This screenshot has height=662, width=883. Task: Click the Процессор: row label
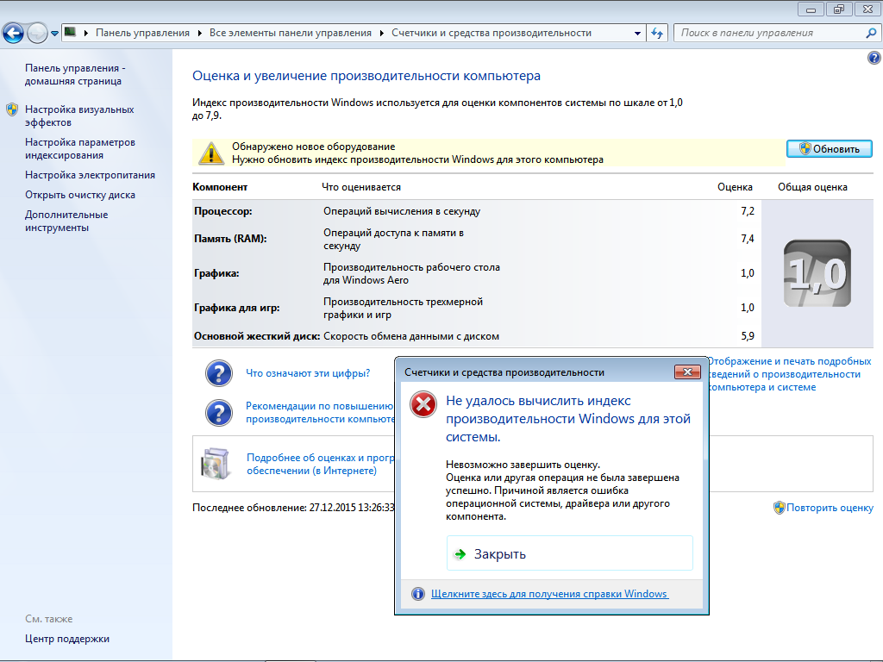tap(223, 211)
